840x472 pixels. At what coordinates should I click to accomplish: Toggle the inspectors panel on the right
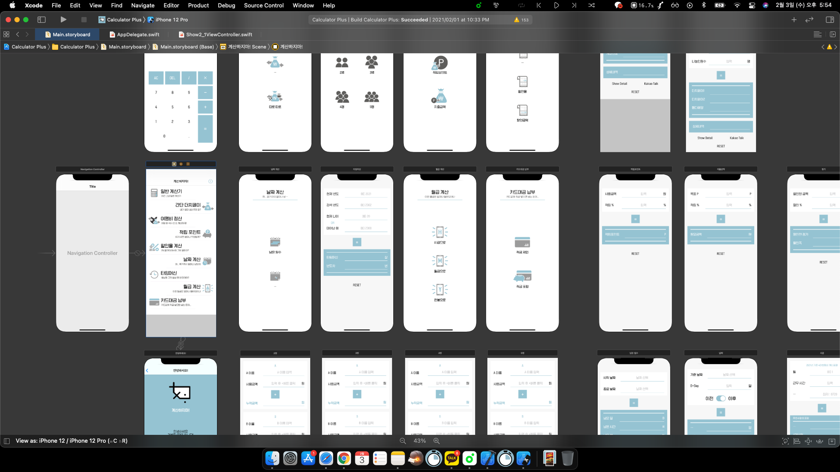click(829, 20)
